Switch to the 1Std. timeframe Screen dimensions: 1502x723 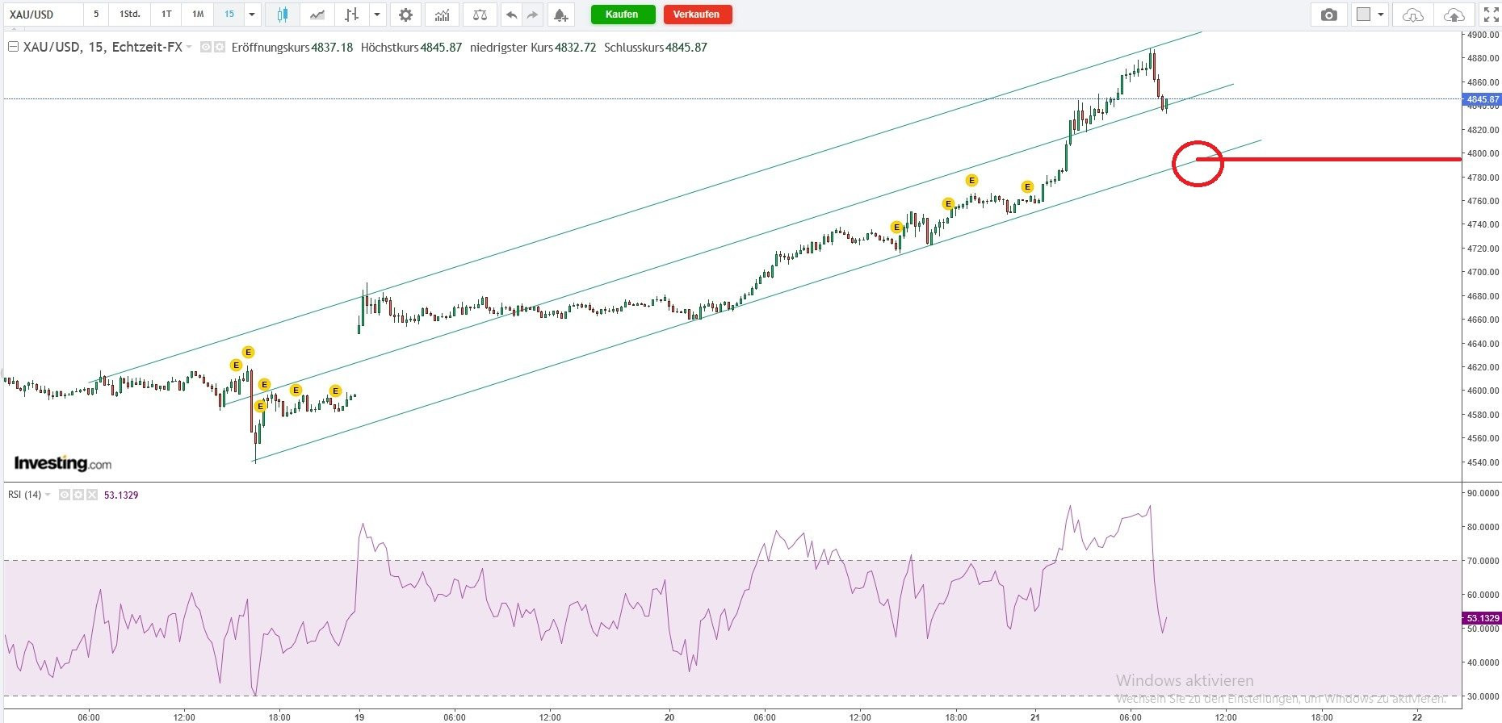click(129, 15)
